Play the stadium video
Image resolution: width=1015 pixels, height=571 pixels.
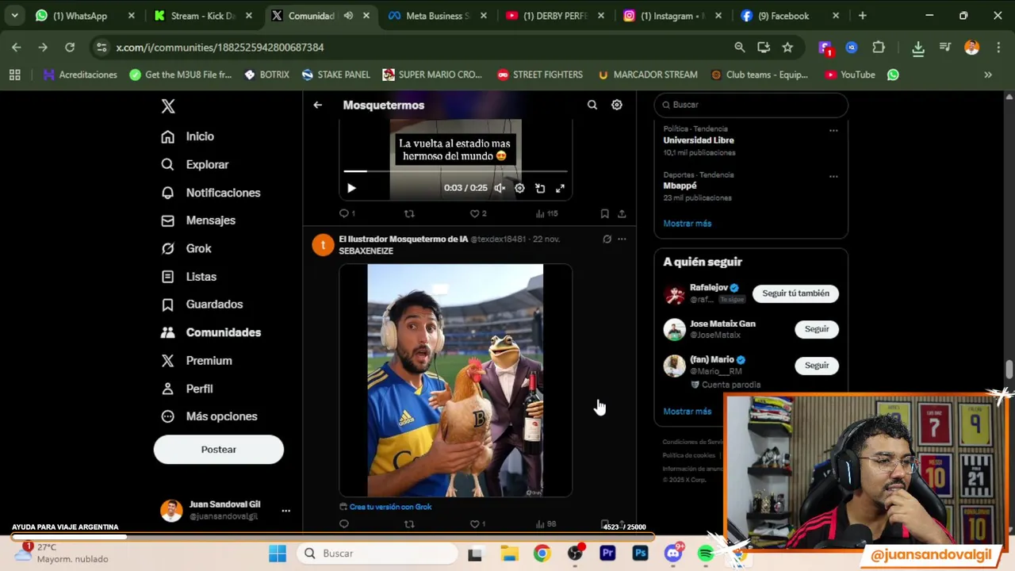click(x=351, y=189)
